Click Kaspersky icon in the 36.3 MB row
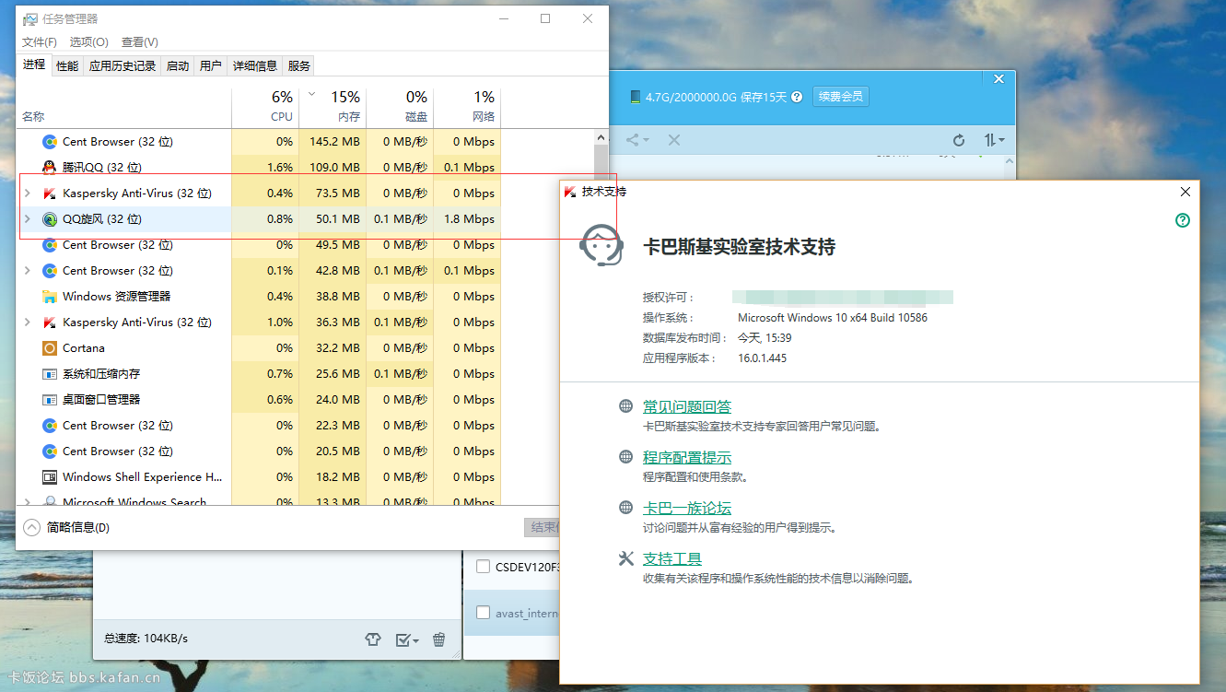The width and height of the screenshot is (1226, 692). pyautogui.click(x=50, y=323)
